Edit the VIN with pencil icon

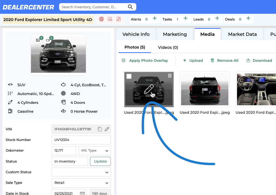point(107,129)
